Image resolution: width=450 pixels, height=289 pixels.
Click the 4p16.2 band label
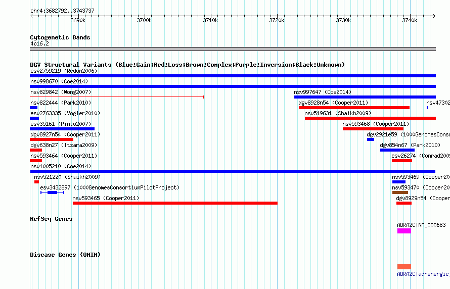coord(39,43)
